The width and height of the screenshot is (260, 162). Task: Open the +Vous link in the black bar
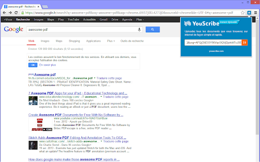[8, 19]
